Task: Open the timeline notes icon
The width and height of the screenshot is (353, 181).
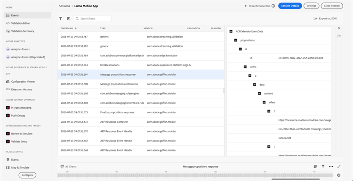Action: pyautogui.click(x=315, y=166)
